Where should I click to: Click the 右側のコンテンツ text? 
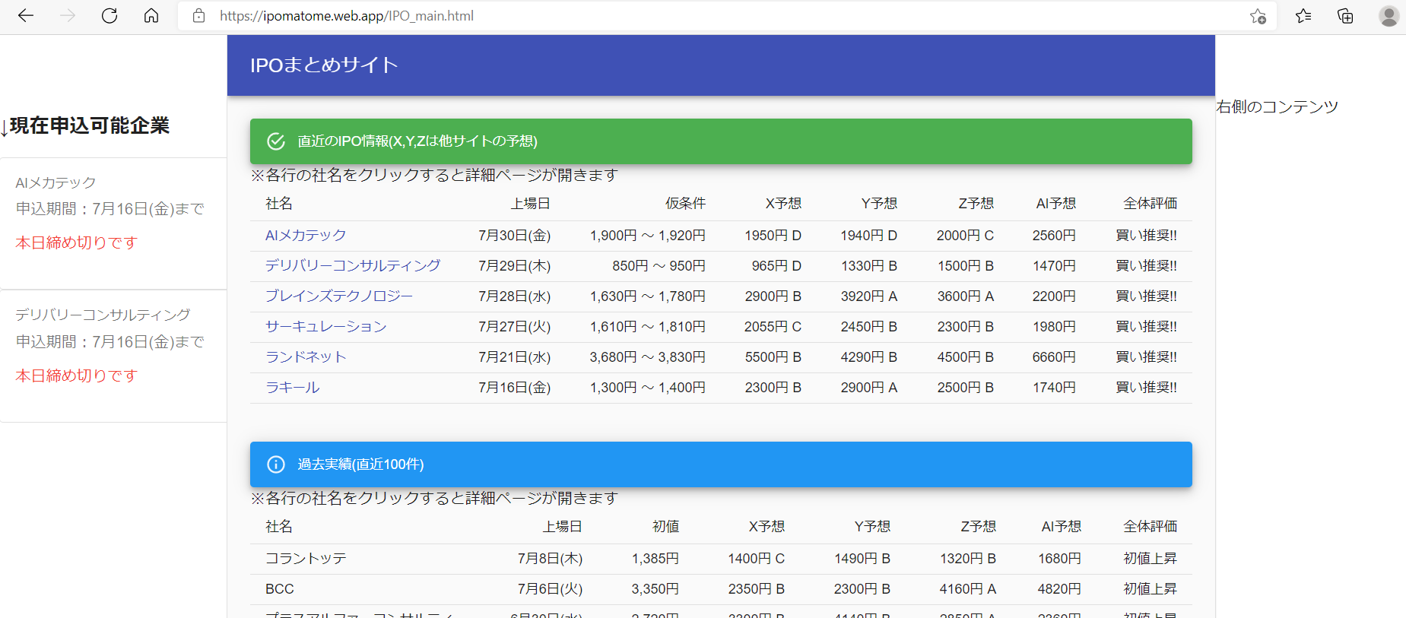(x=1277, y=107)
